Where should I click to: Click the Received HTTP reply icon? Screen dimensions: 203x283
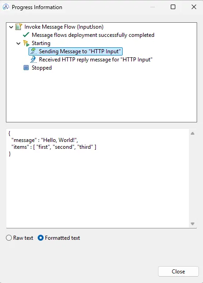(x=33, y=60)
